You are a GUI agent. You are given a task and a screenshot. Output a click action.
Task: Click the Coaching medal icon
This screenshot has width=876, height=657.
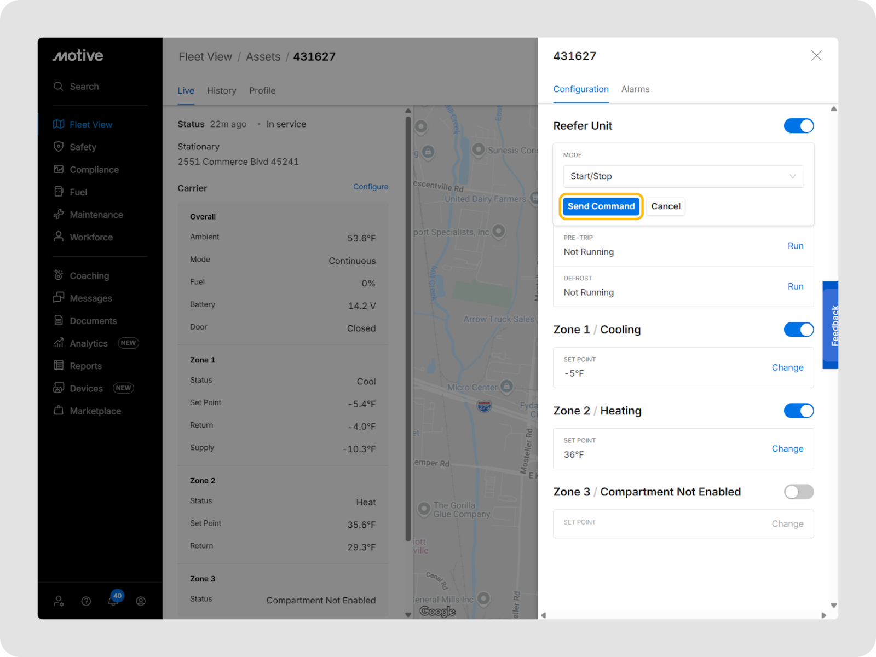(x=59, y=275)
